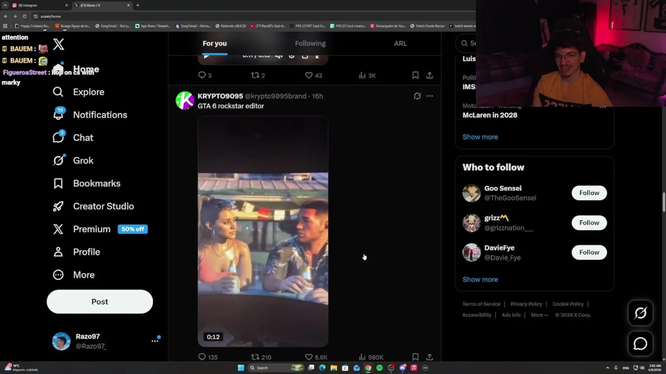
Task: Click Show more under trending
Action: tap(480, 137)
